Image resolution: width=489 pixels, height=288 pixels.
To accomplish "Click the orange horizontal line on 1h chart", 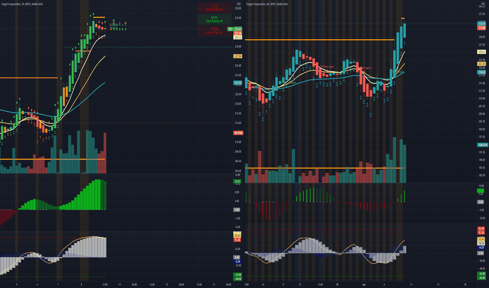I will click(x=29, y=78).
